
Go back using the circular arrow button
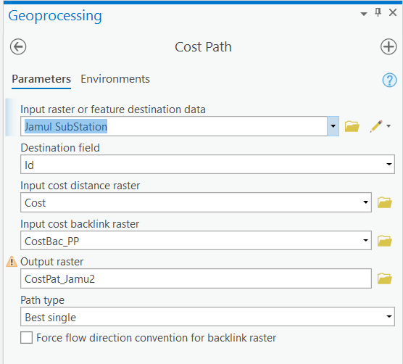[x=18, y=47]
